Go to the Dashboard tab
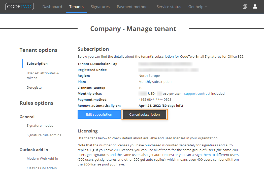264x171 pixels. [x=52, y=7]
